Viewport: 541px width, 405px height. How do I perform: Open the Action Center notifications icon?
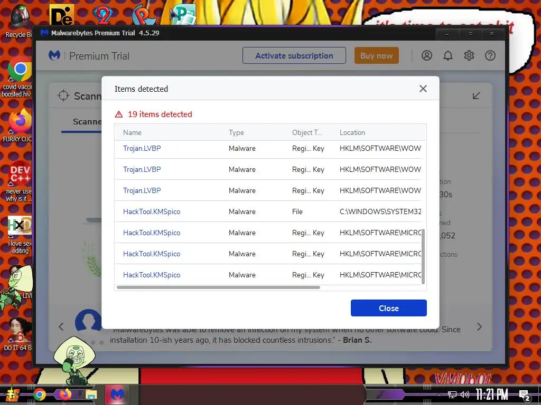point(525,396)
